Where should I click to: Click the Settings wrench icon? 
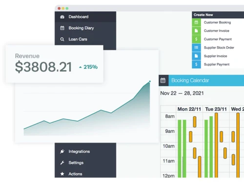pyautogui.click(x=62, y=163)
